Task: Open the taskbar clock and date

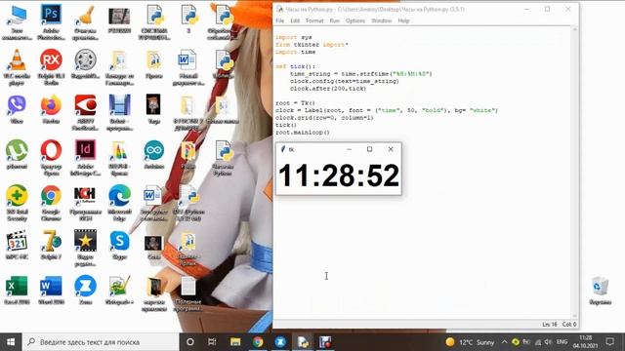Action: coord(586,342)
